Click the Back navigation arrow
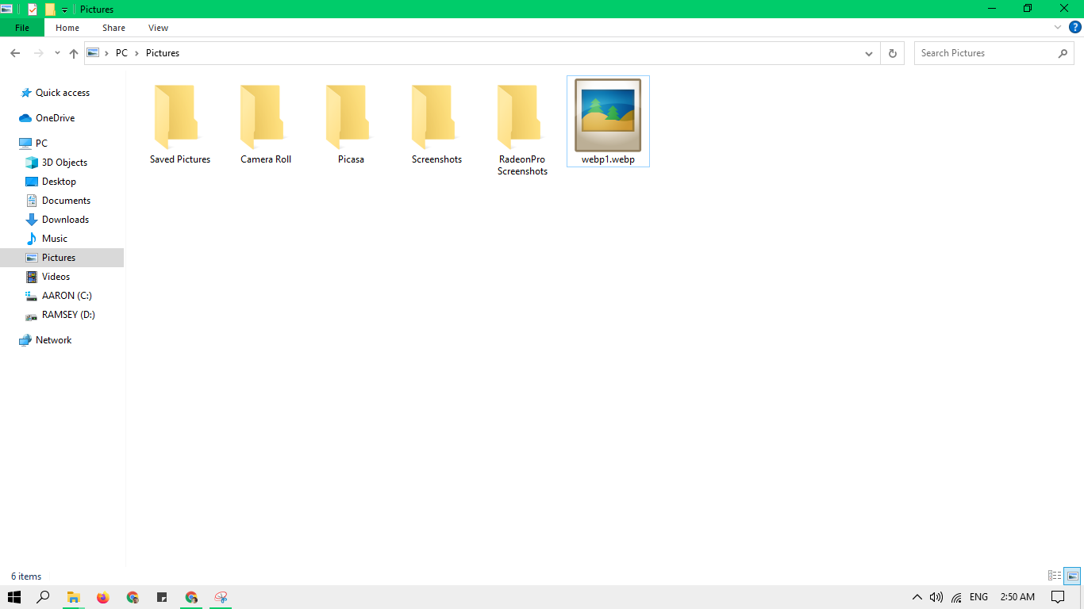 (x=15, y=53)
